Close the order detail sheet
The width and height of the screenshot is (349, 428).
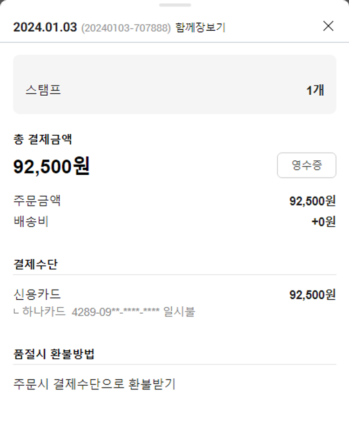[328, 26]
